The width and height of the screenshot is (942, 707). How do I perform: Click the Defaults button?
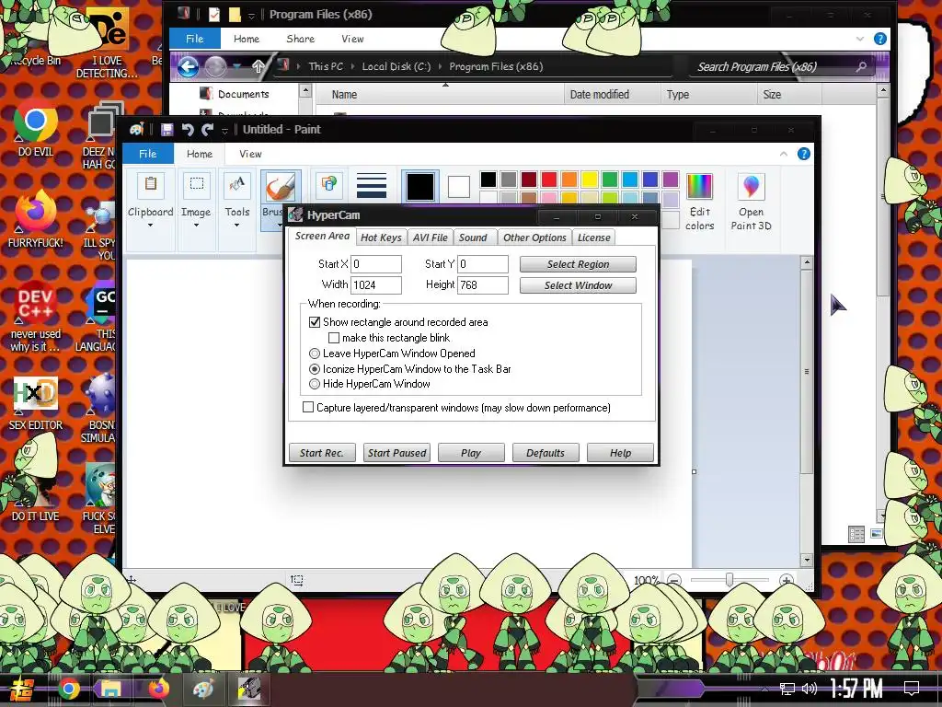click(x=546, y=453)
